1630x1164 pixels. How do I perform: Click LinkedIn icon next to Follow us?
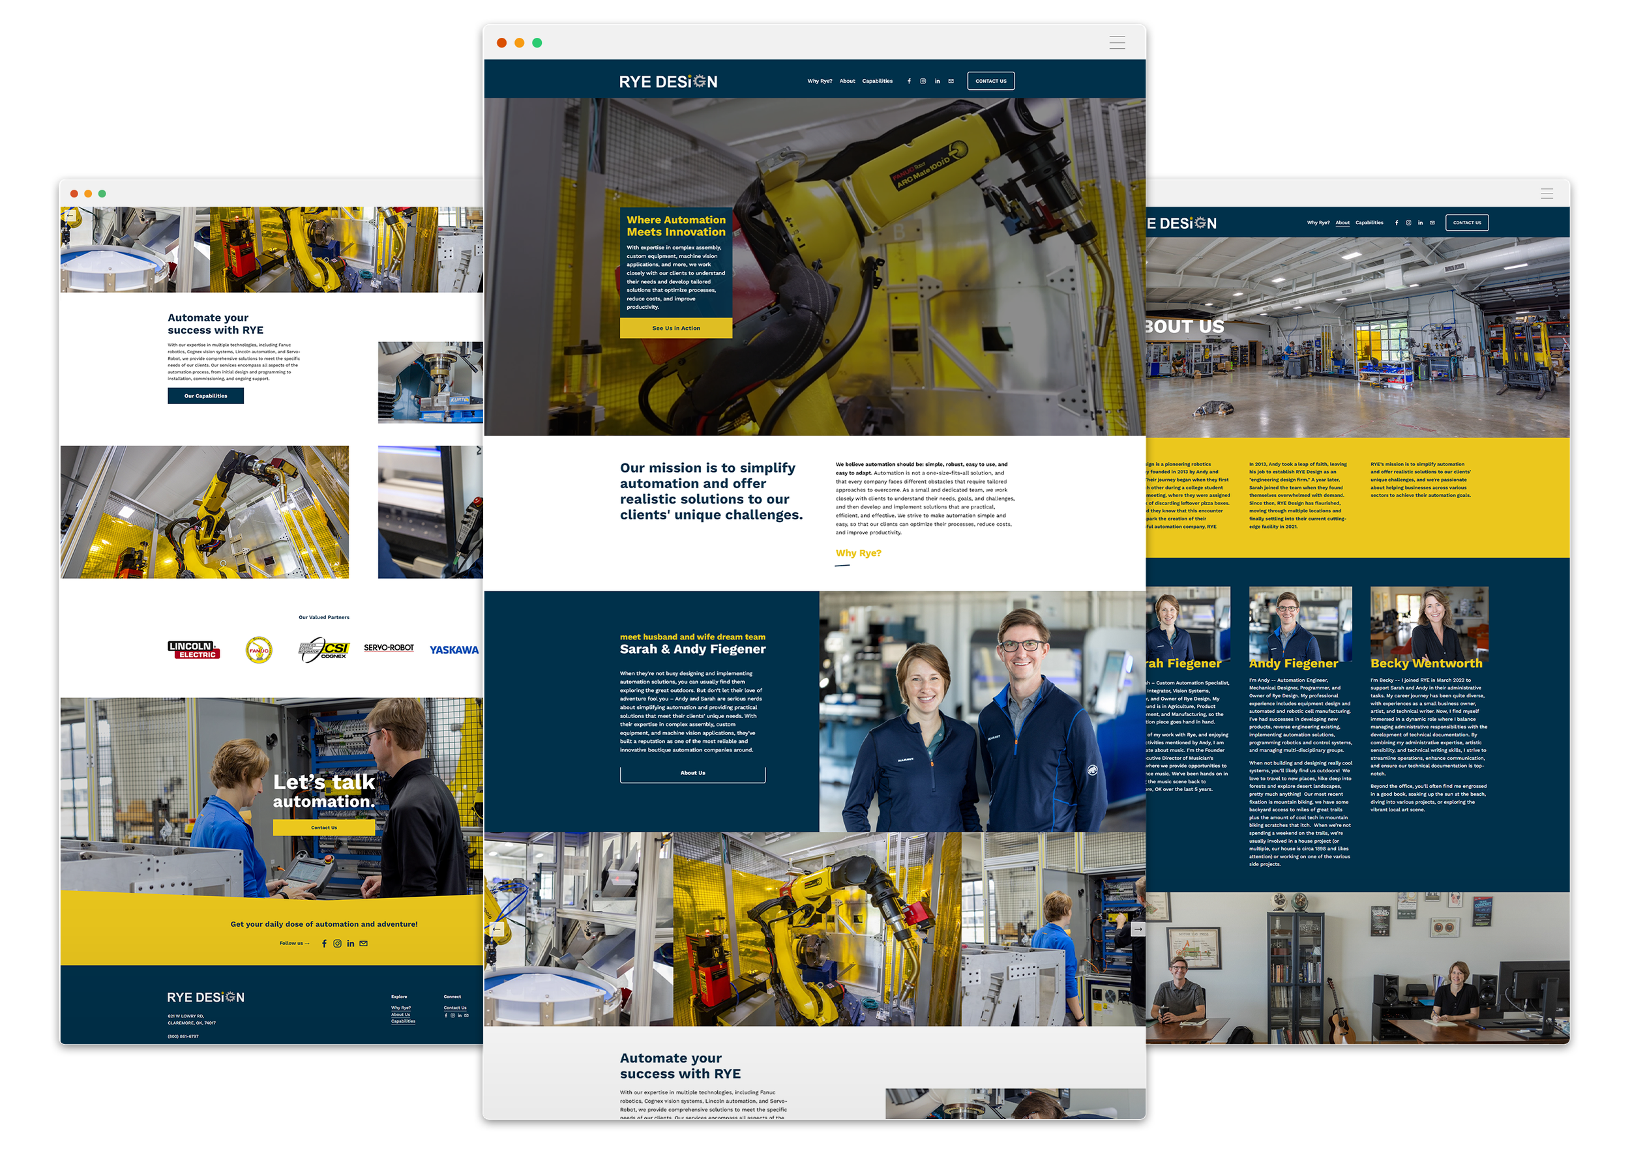tap(351, 943)
